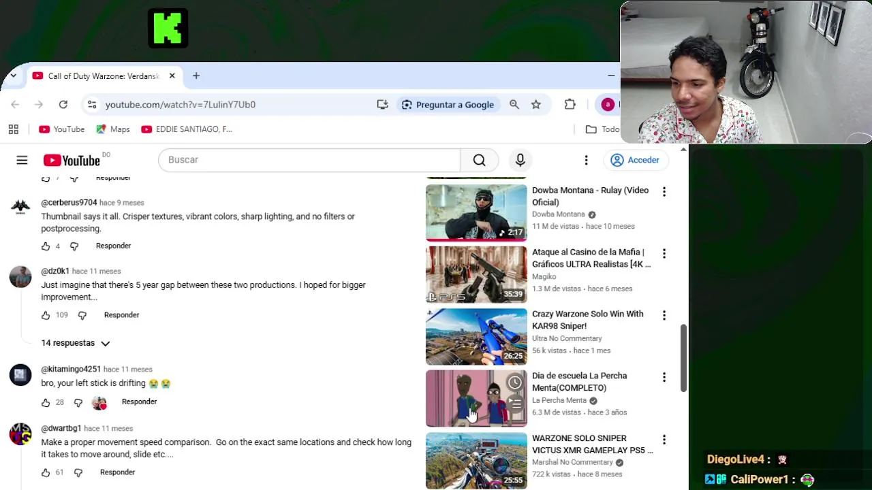The image size is (872, 490).
Task: Open Chrome extensions puzzle icon
Action: point(570,104)
